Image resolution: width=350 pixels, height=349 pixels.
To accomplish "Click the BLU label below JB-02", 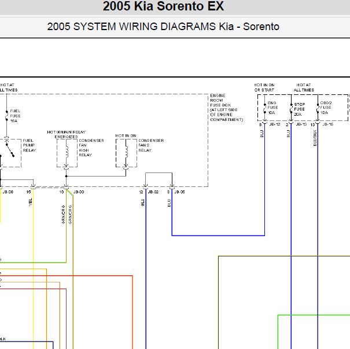I will pos(143,203).
